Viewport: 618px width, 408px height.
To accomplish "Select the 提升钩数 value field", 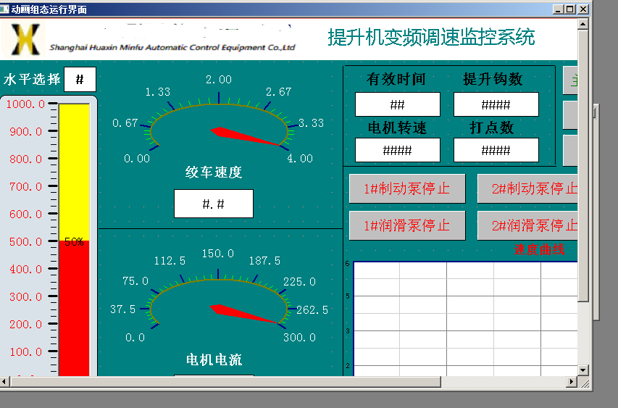I will (x=496, y=104).
